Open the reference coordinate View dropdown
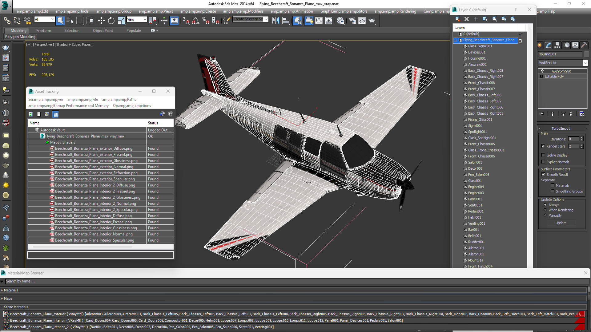This screenshot has width=591, height=332. pyautogui.click(x=137, y=19)
